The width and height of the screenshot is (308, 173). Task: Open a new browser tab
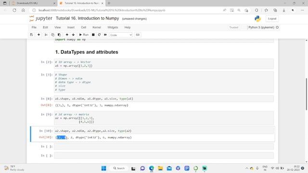pos(109,3)
